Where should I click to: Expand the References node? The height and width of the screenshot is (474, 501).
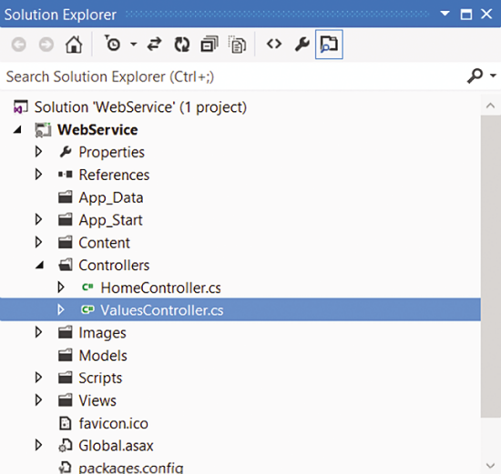pyautogui.click(x=38, y=175)
